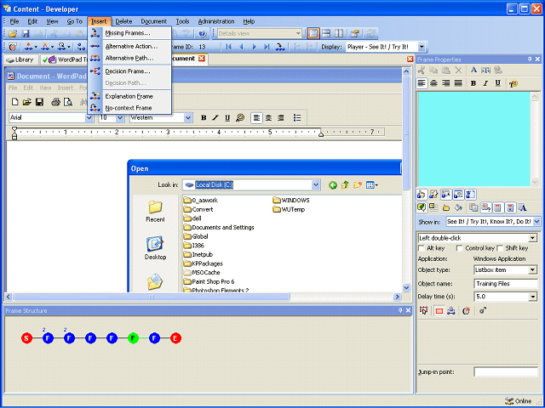The image size is (545, 408).
Task: Open the Look in Local Disk dropdown
Action: 316,185
